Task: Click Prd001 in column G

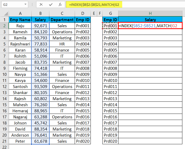Action: 110,26
